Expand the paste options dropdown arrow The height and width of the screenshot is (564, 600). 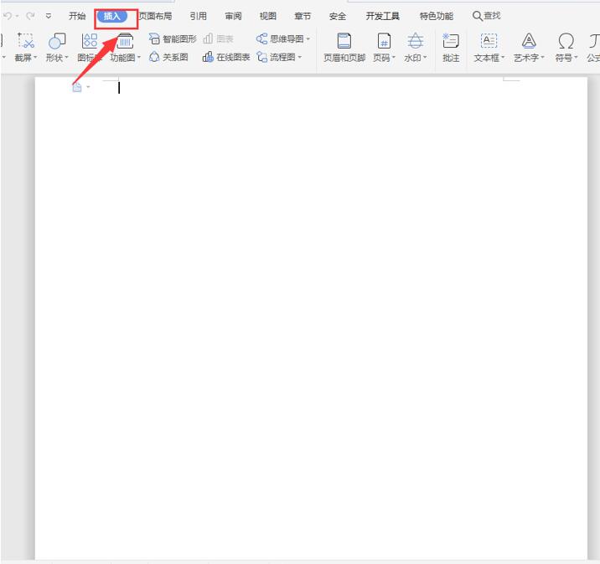(x=88, y=88)
